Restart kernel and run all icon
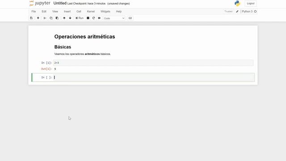The height and width of the screenshot is (161, 286). 99,18
